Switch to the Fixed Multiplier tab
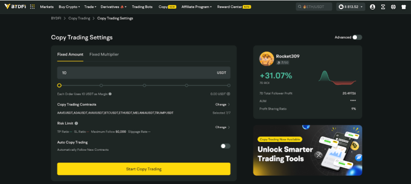 pos(104,54)
